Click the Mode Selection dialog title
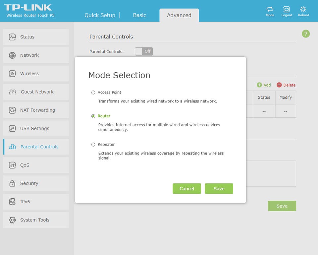Screen dimensions: 318x255 [119, 75]
